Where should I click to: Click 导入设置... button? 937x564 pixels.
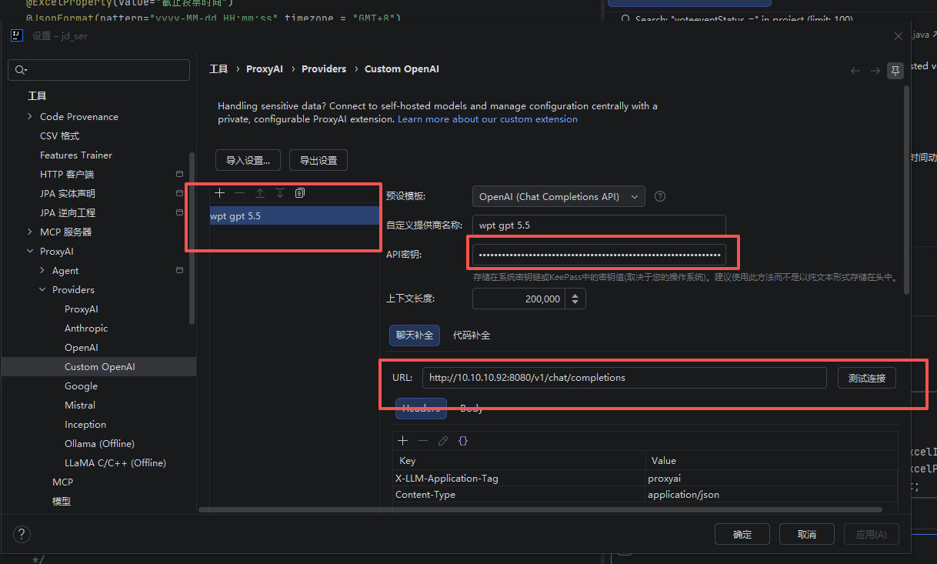coord(248,160)
